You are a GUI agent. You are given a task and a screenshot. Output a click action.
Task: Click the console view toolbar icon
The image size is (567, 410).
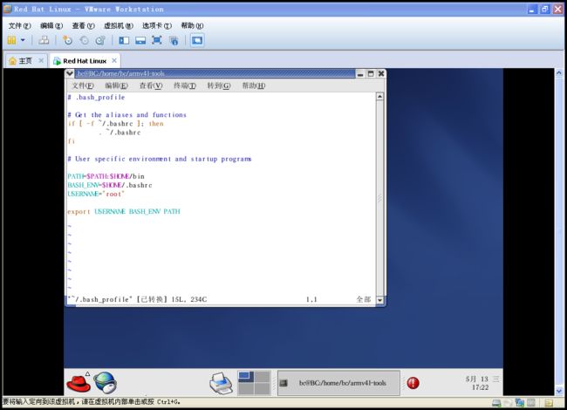(197, 40)
